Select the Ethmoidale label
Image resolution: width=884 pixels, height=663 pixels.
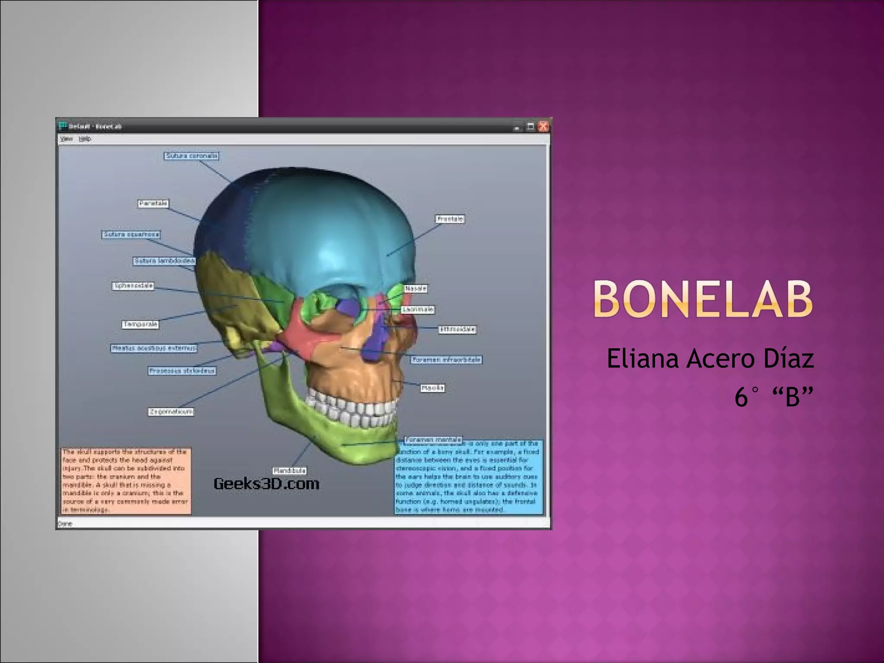coord(458,329)
